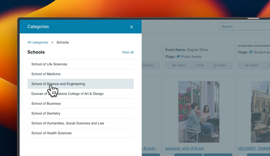
Task: Open Duncan of Jordanstone College of Art & Design
Action: point(67,94)
